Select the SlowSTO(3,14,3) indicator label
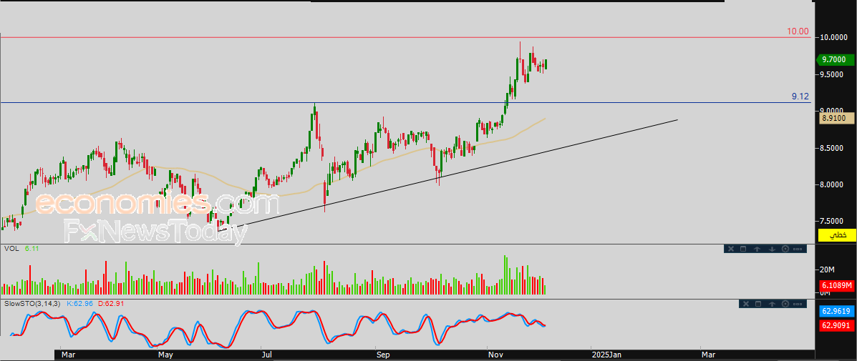The height and width of the screenshot is (361, 857). click(x=33, y=302)
